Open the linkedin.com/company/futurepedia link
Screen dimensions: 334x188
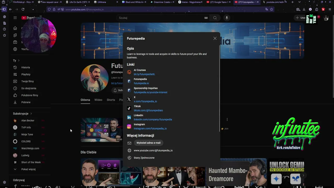(x=153, y=119)
